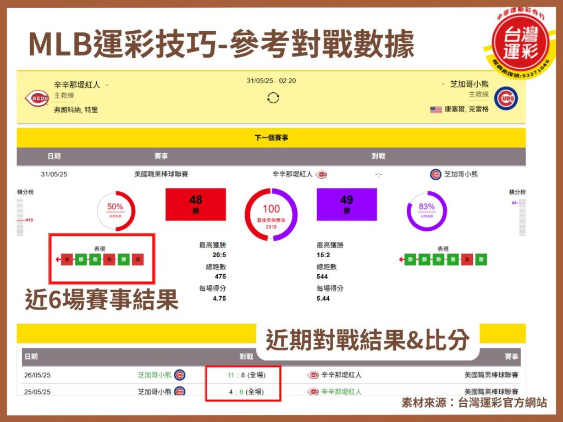Screen dimensions: 563x422
Task: Click the Cubs 總跑數 value 544
Action: pos(322,277)
